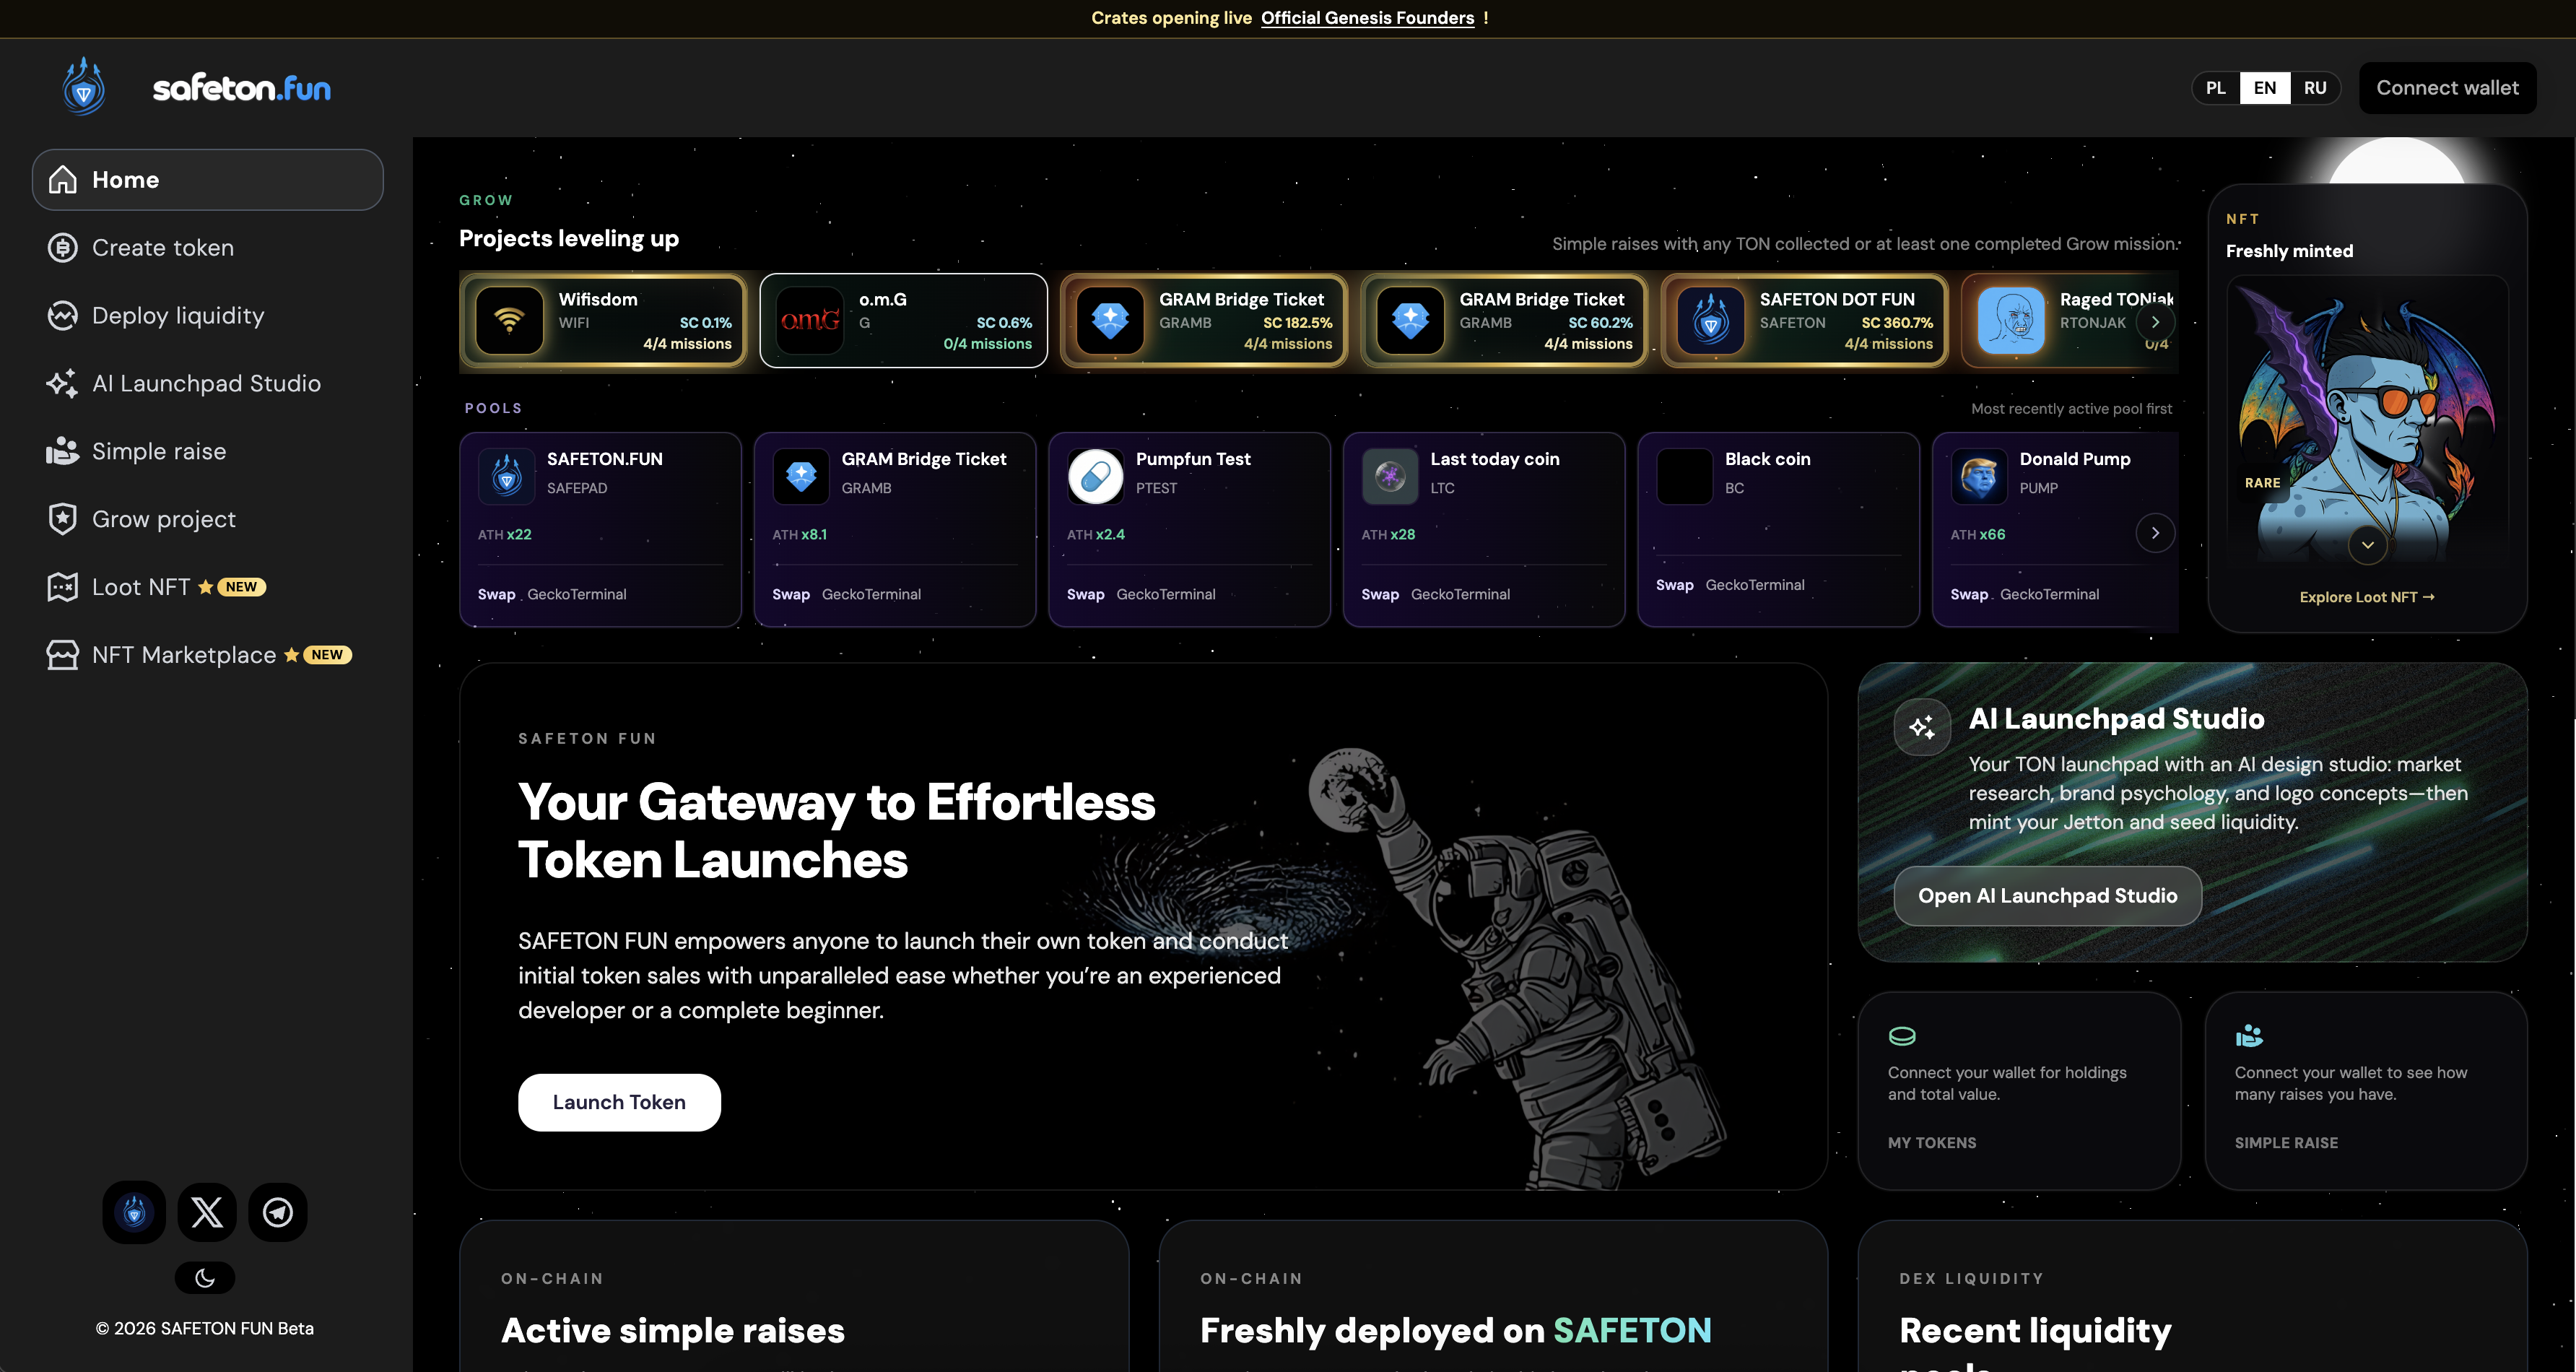Screen dimensions: 2576x1372
Task: Follow the Official Genesis Founders link
Action: (x=1367, y=18)
